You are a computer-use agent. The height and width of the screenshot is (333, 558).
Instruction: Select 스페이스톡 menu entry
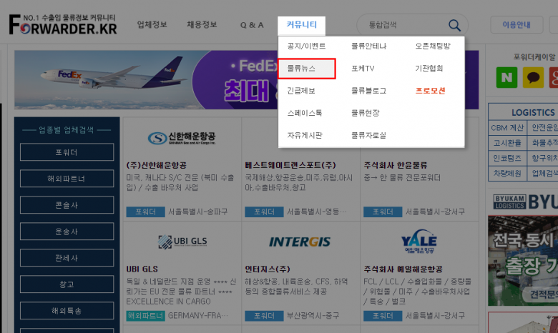coord(305,113)
